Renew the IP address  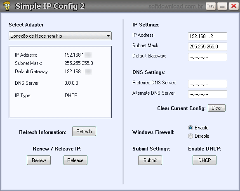39,160
